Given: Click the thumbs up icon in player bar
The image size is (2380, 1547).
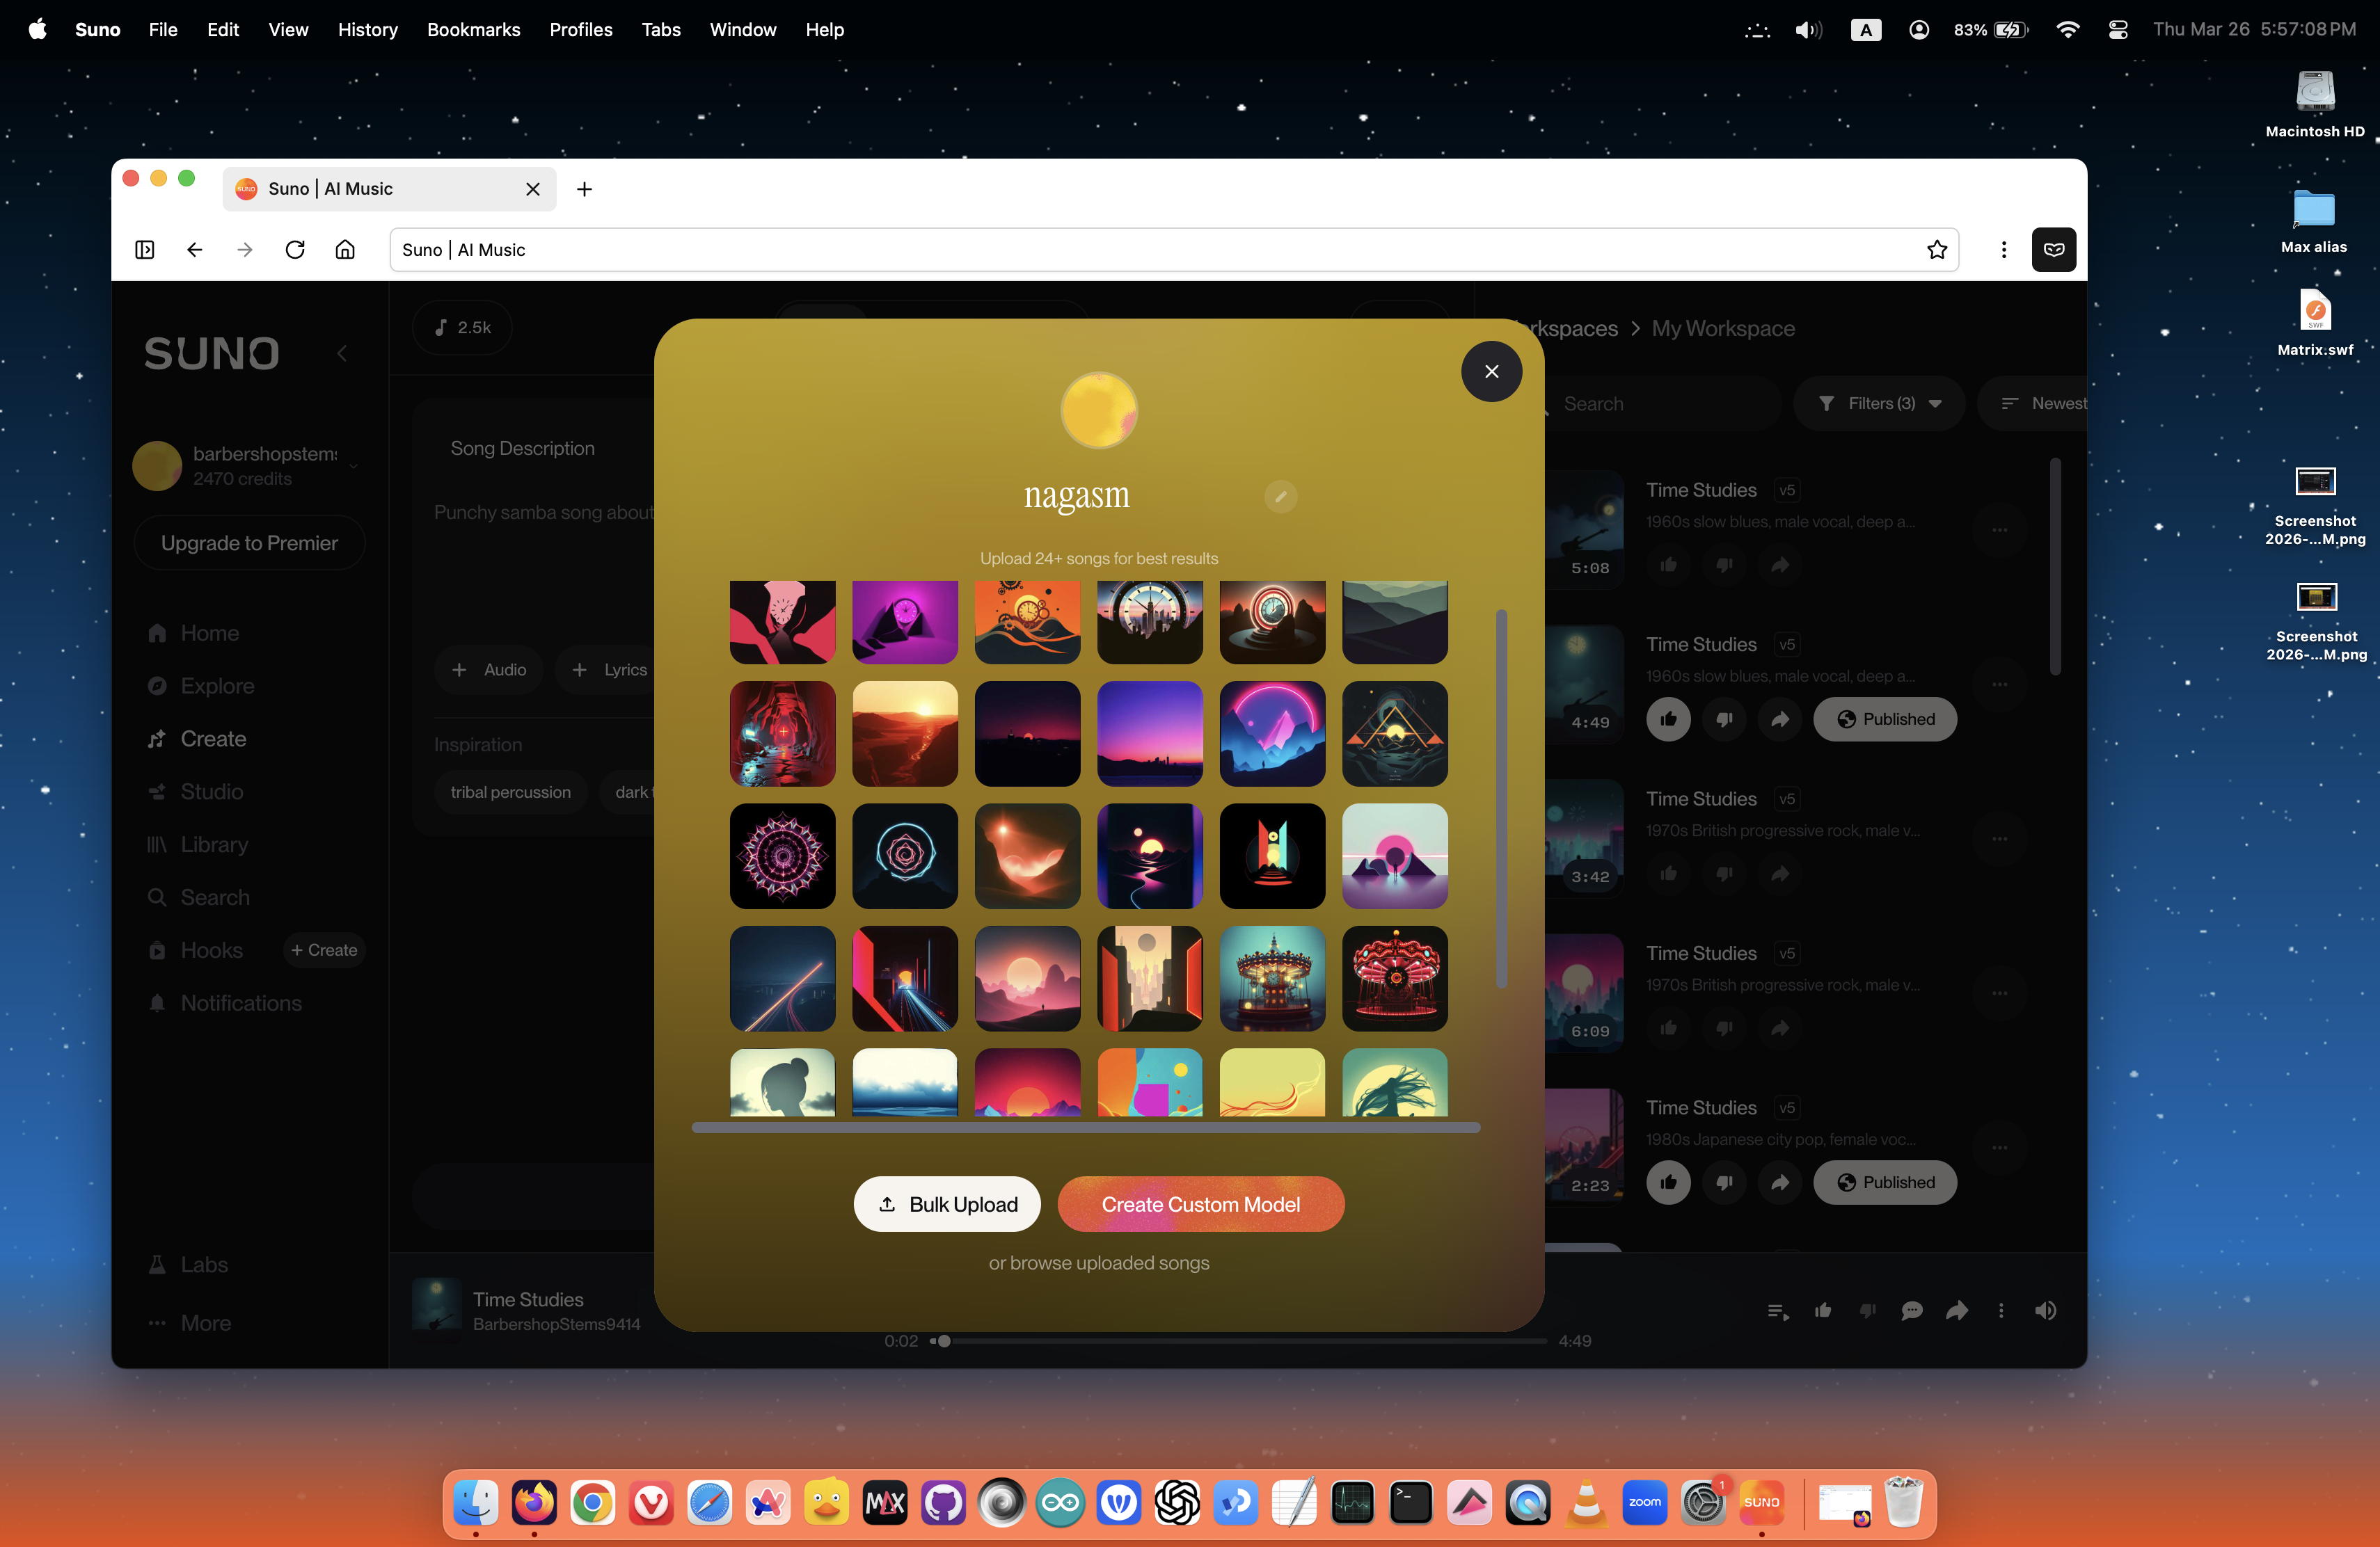Looking at the screenshot, I should [x=1823, y=1310].
